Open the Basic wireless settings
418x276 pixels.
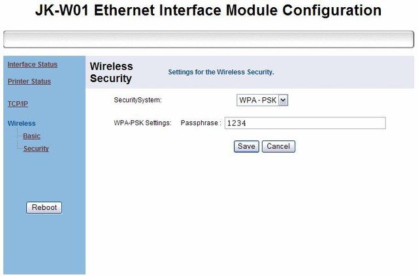[31, 136]
